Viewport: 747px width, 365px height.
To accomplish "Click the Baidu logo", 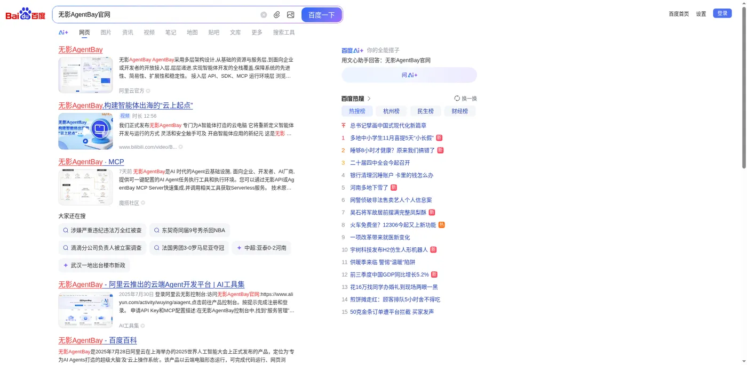I will (x=26, y=14).
